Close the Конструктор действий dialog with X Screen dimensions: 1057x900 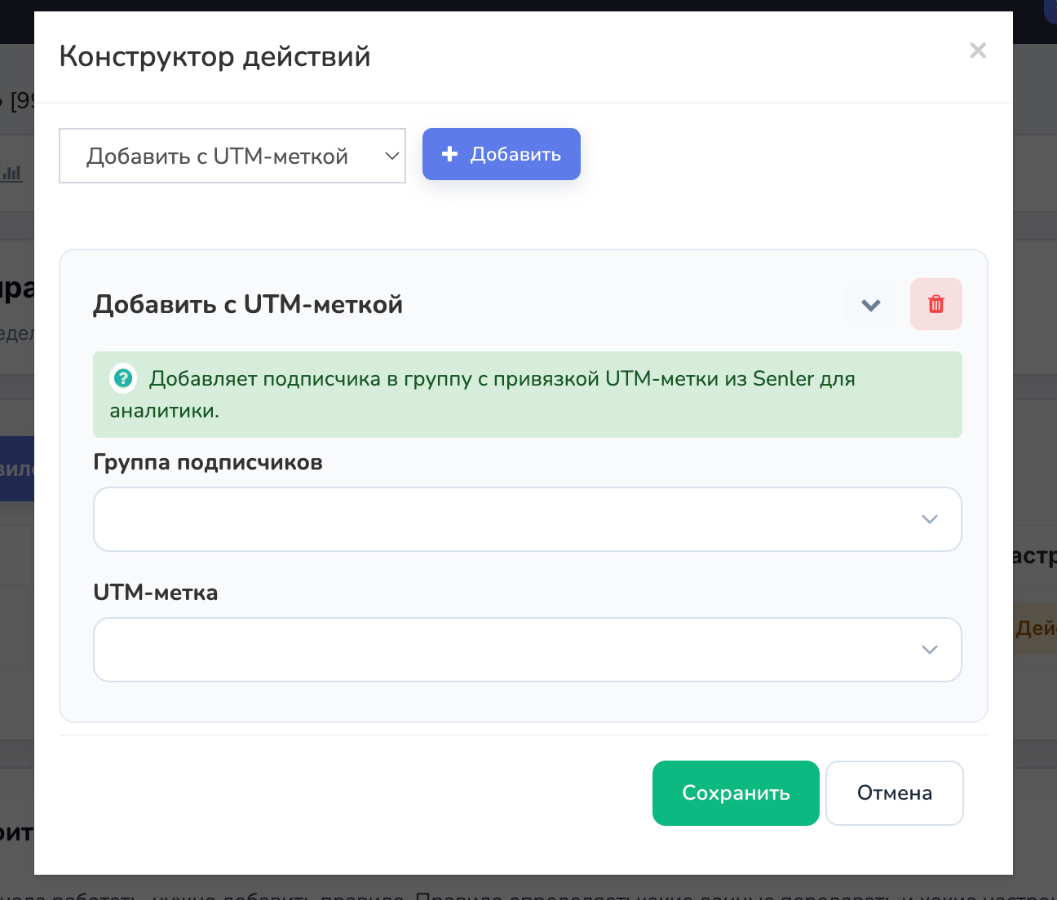[978, 51]
